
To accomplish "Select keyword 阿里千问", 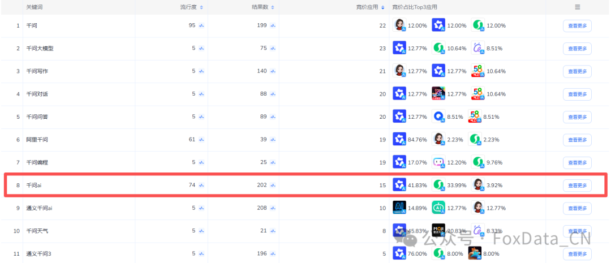I will tap(37, 140).
